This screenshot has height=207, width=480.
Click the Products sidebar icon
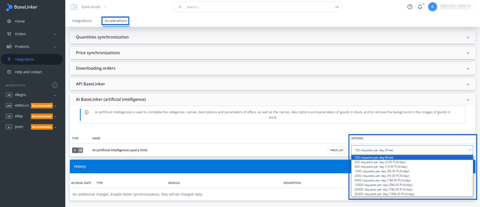click(9, 46)
